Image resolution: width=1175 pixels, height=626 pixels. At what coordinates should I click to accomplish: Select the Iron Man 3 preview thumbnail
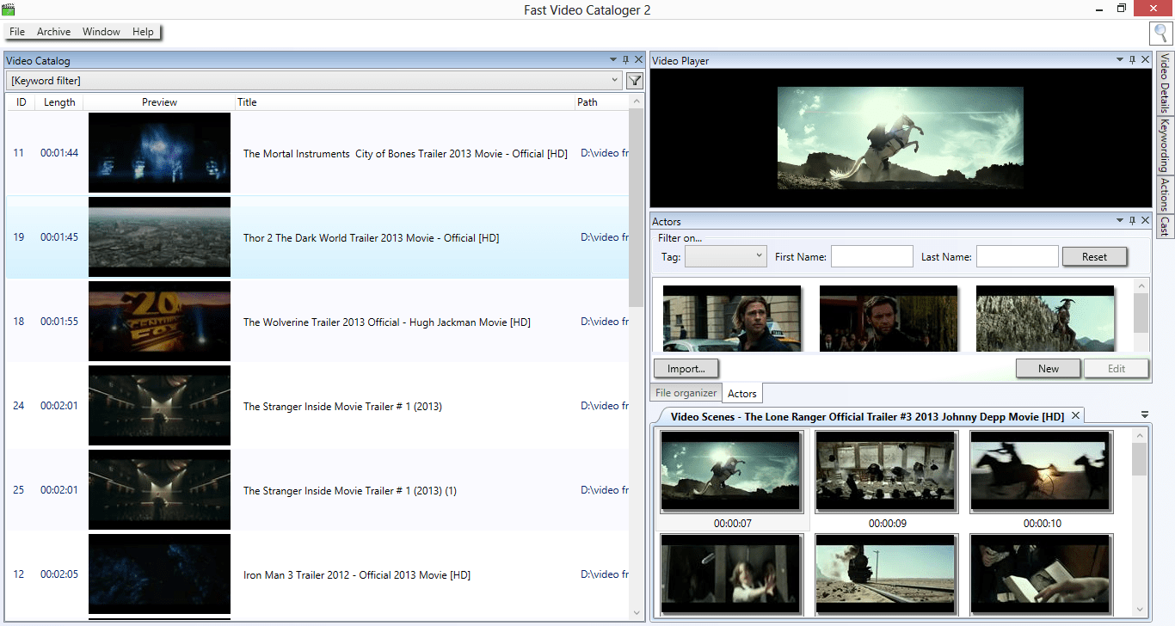point(159,574)
